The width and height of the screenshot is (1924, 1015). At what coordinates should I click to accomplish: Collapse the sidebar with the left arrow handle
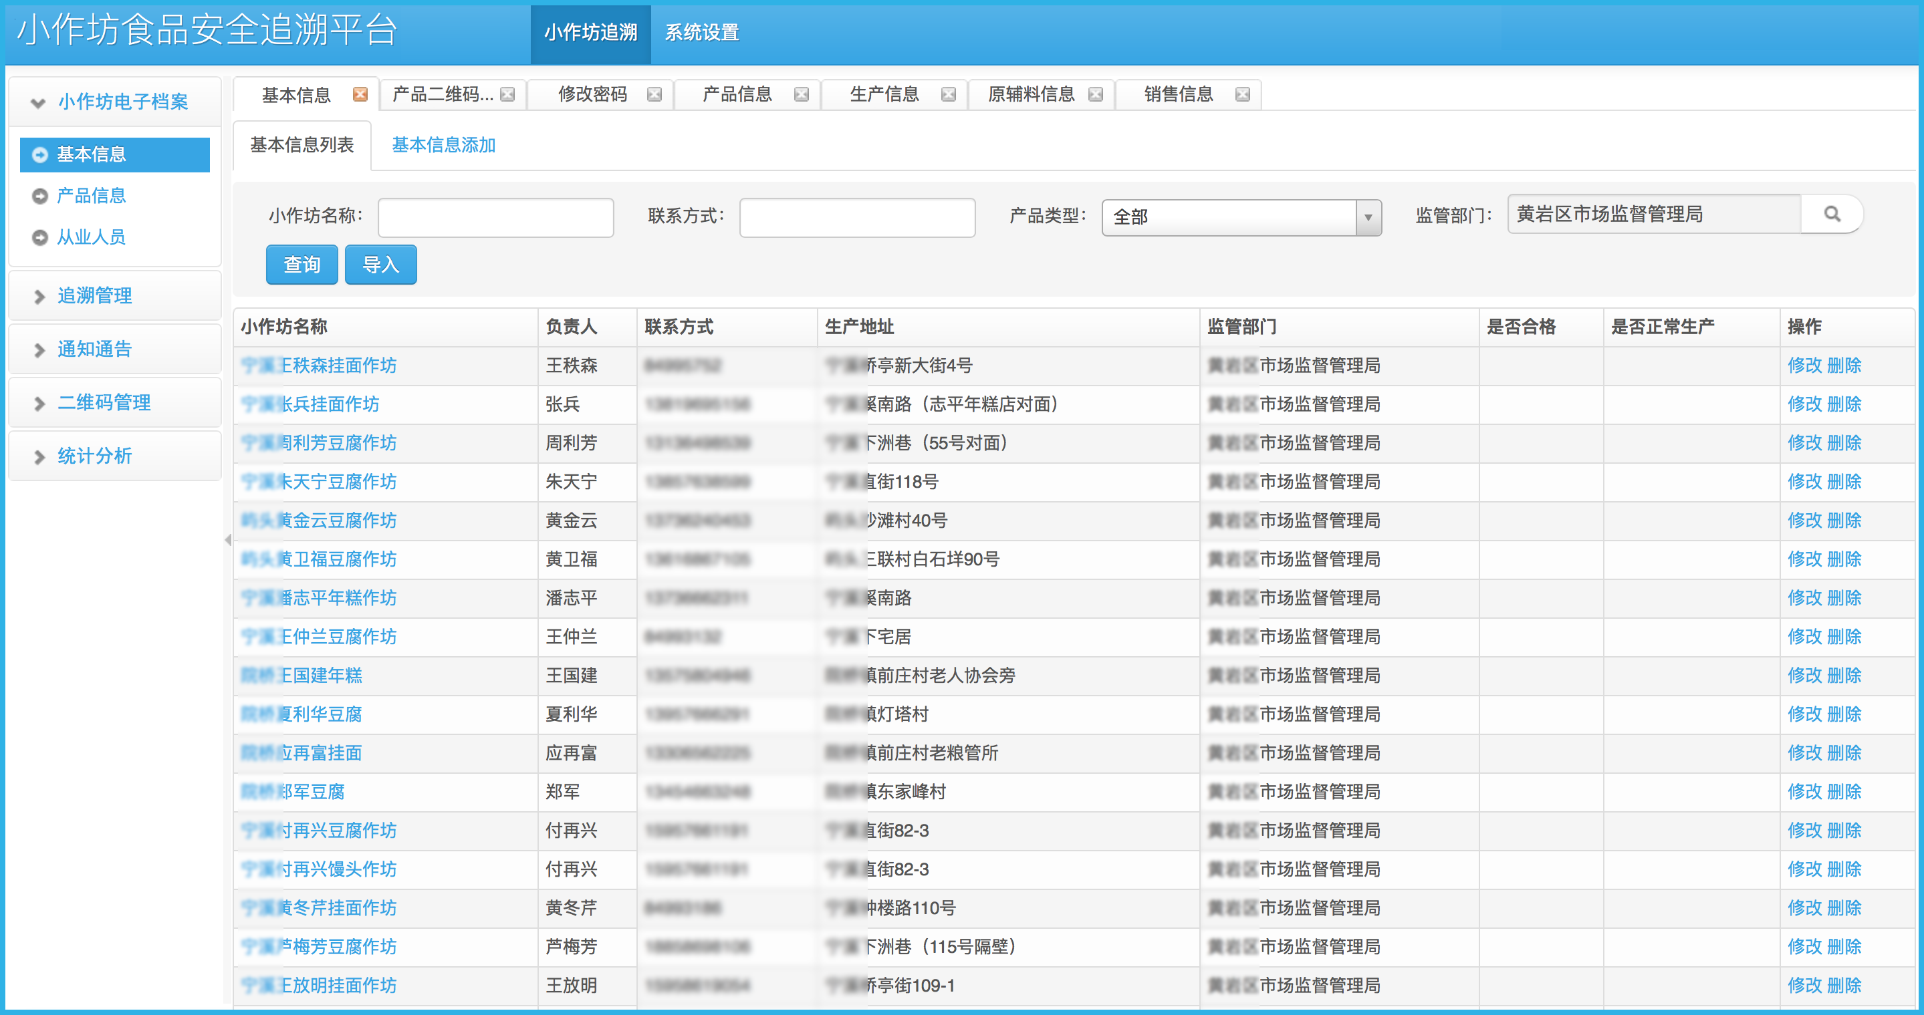(x=228, y=540)
